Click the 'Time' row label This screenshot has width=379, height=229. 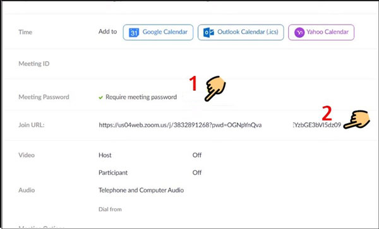point(25,32)
